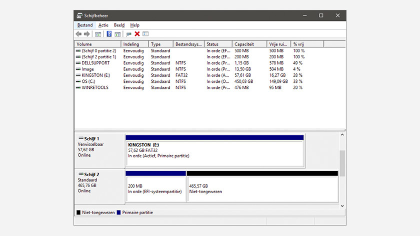Click the FAT32 file system cell
The image size is (420, 236).
(x=181, y=75)
